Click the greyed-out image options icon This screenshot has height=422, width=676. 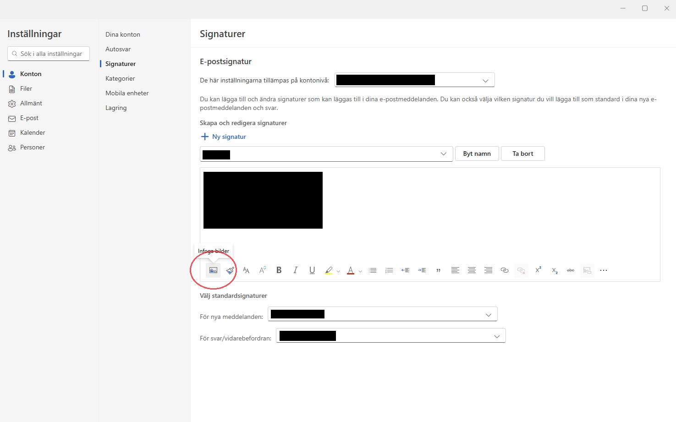coord(587,270)
